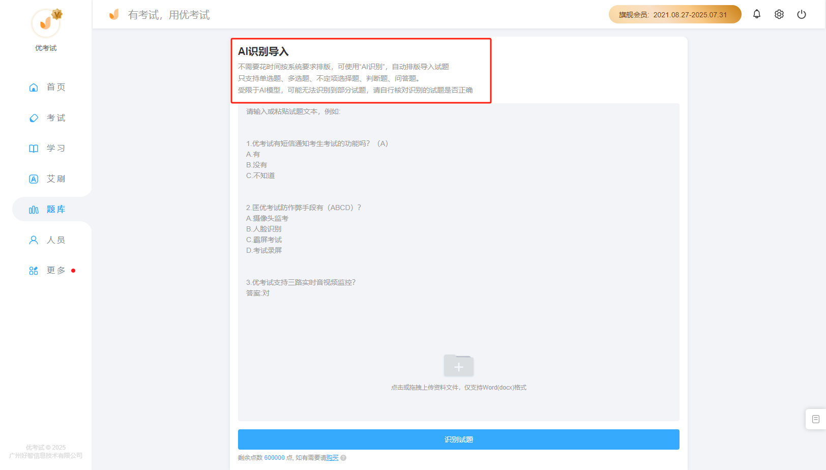The width and height of the screenshot is (826, 470).
Task: Click the help question mark beside 购买
Action: coord(343,458)
